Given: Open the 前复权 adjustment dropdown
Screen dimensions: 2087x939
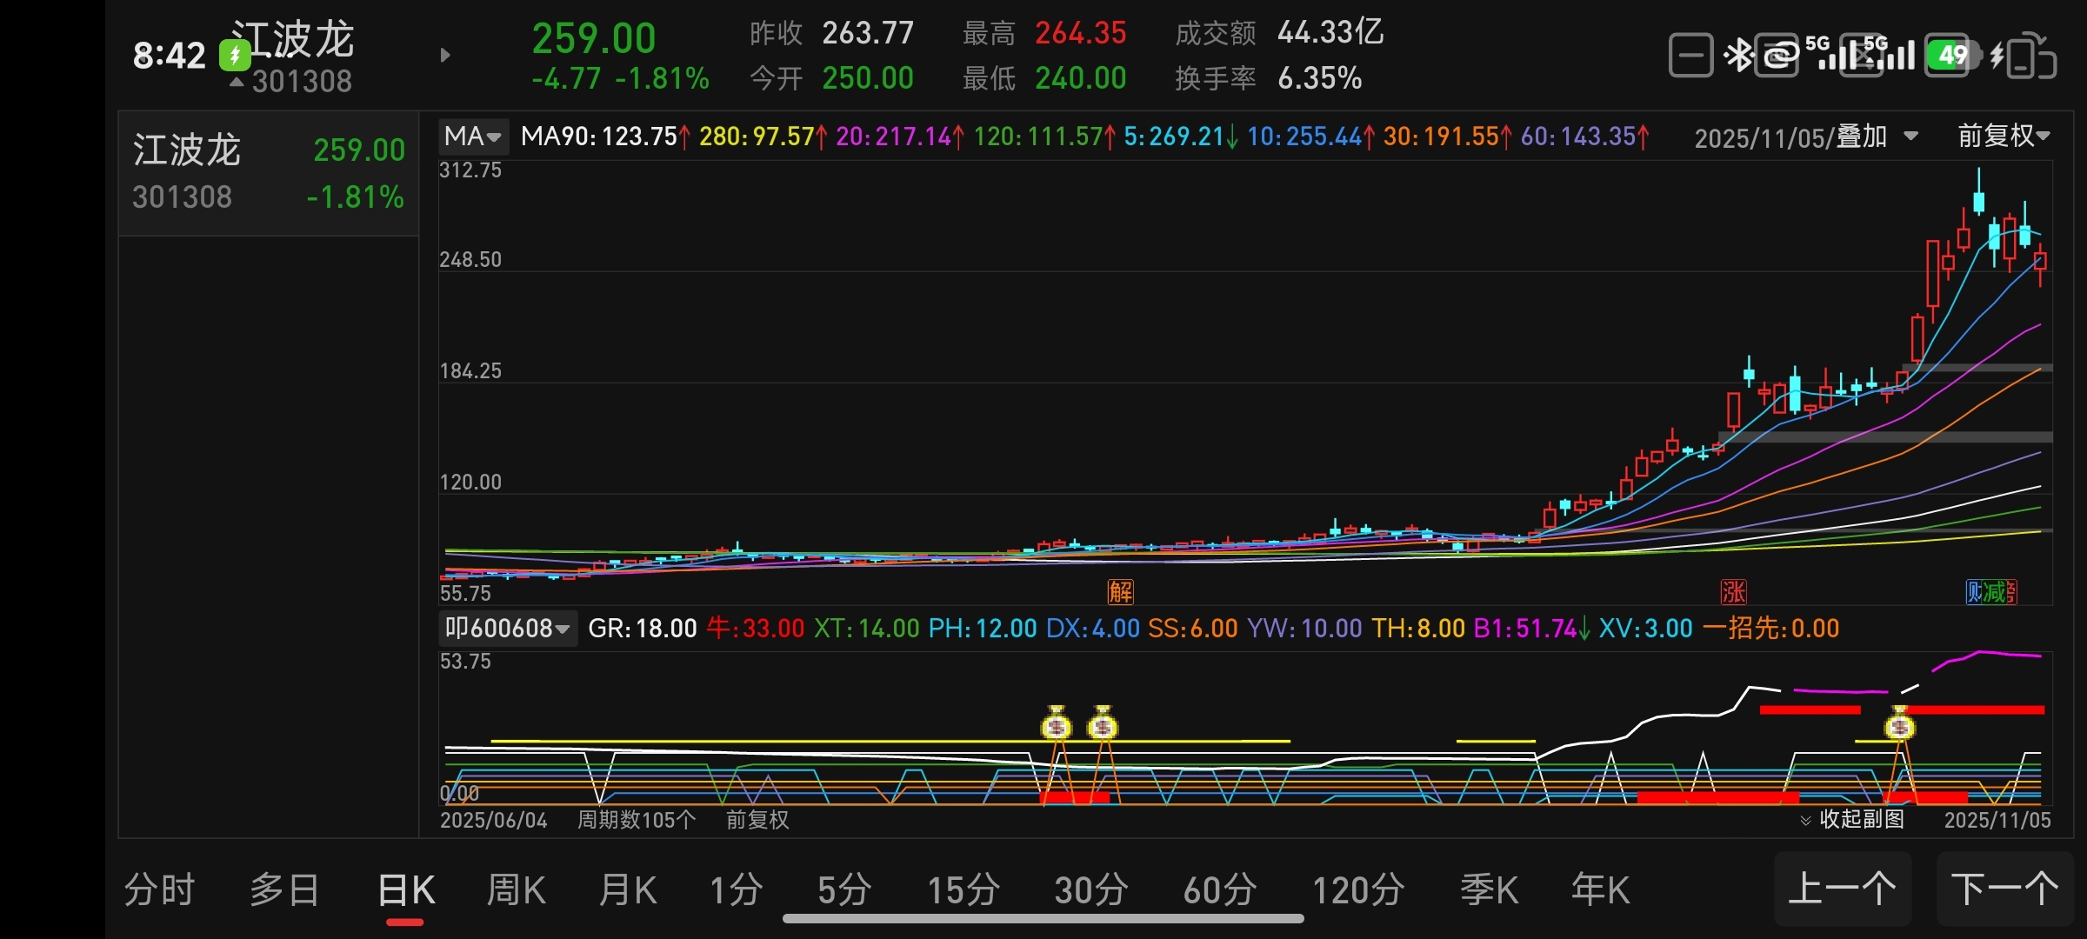Looking at the screenshot, I should (2004, 136).
